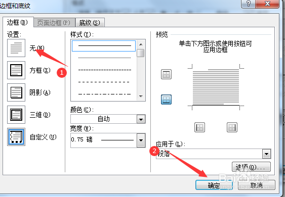Pick the Shadow (阴影) border setting icon
This screenshot has width=285, height=197.
[x=16, y=92]
